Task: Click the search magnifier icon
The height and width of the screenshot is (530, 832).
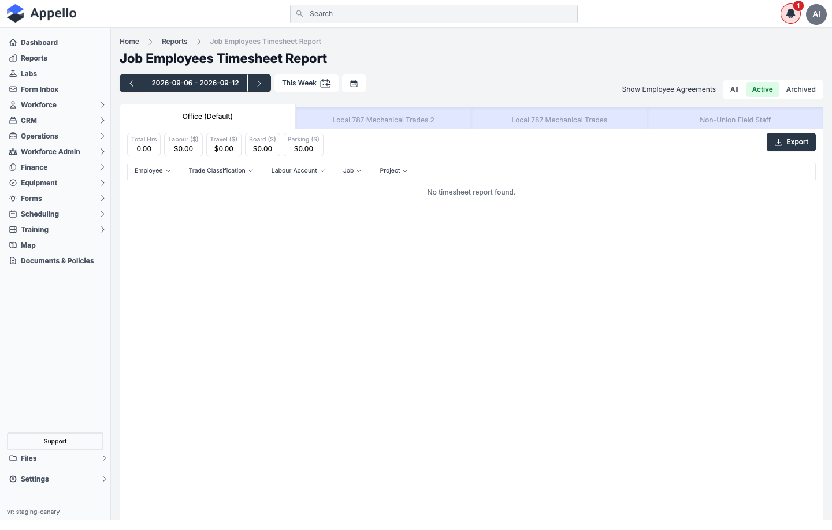Action: click(299, 14)
